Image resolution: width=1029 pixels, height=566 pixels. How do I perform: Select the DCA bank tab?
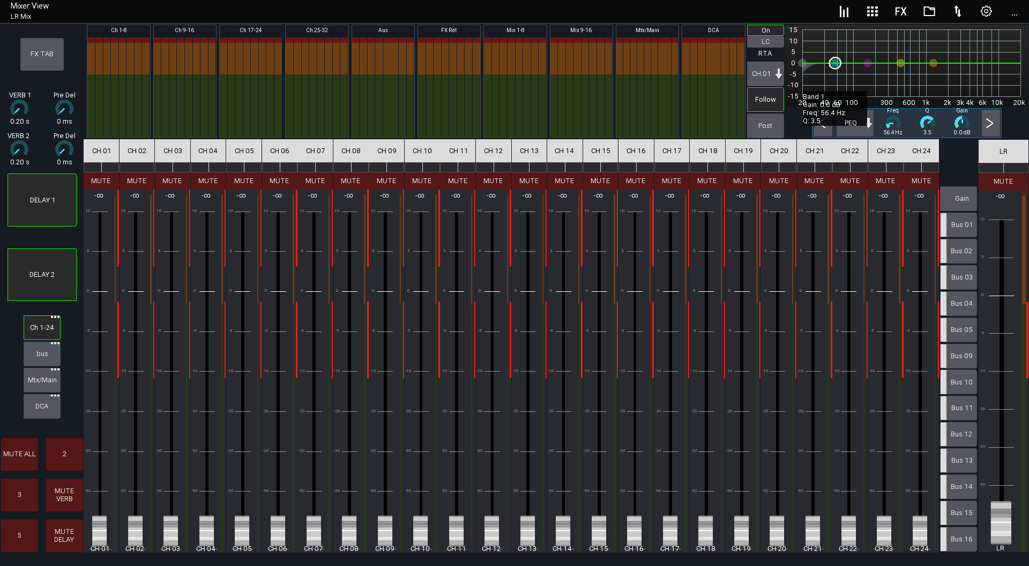tap(42, 406)
